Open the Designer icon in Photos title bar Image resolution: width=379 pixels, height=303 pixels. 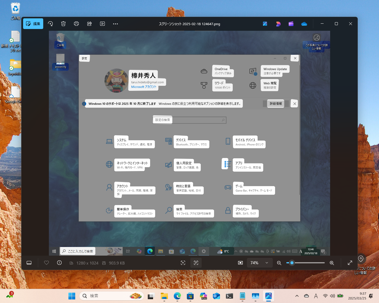click(x=278, y=24)
